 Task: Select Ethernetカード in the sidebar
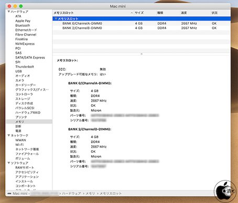pos(26,30)
